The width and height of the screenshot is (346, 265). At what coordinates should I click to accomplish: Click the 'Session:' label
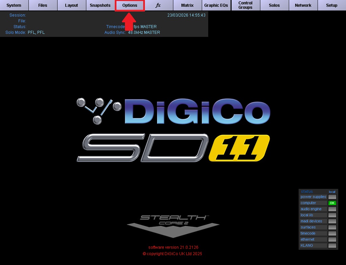coord(18,15)
